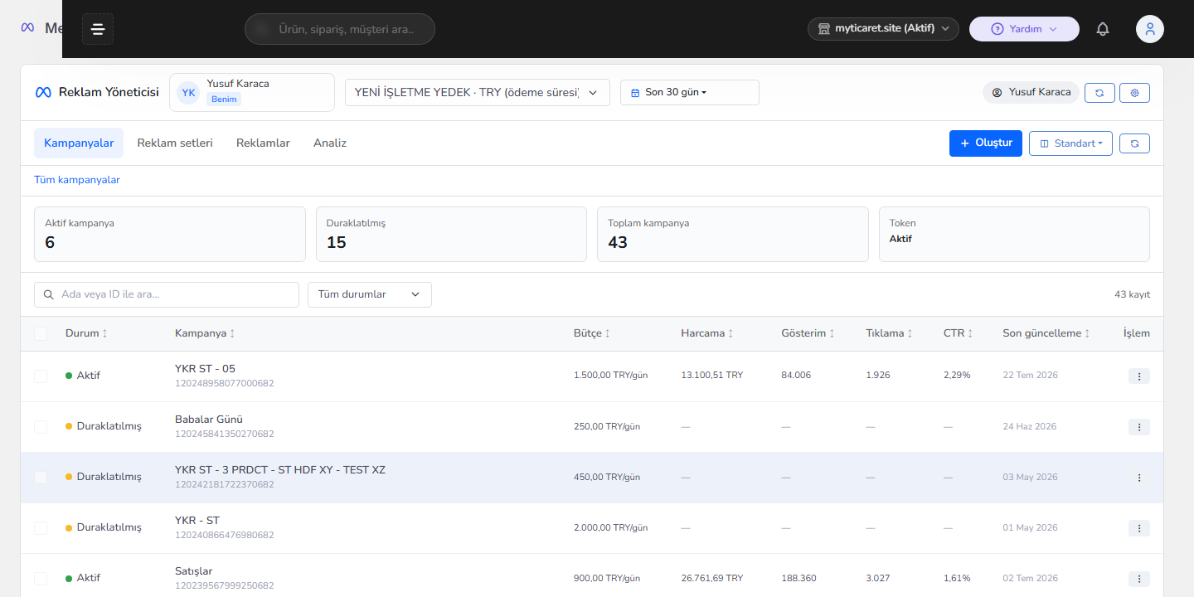The height and width of the screenshot is (597, 1194).
Task: Open actions menu for YKR ST - 3 PRDCT row
Action: click(1139, 478)
